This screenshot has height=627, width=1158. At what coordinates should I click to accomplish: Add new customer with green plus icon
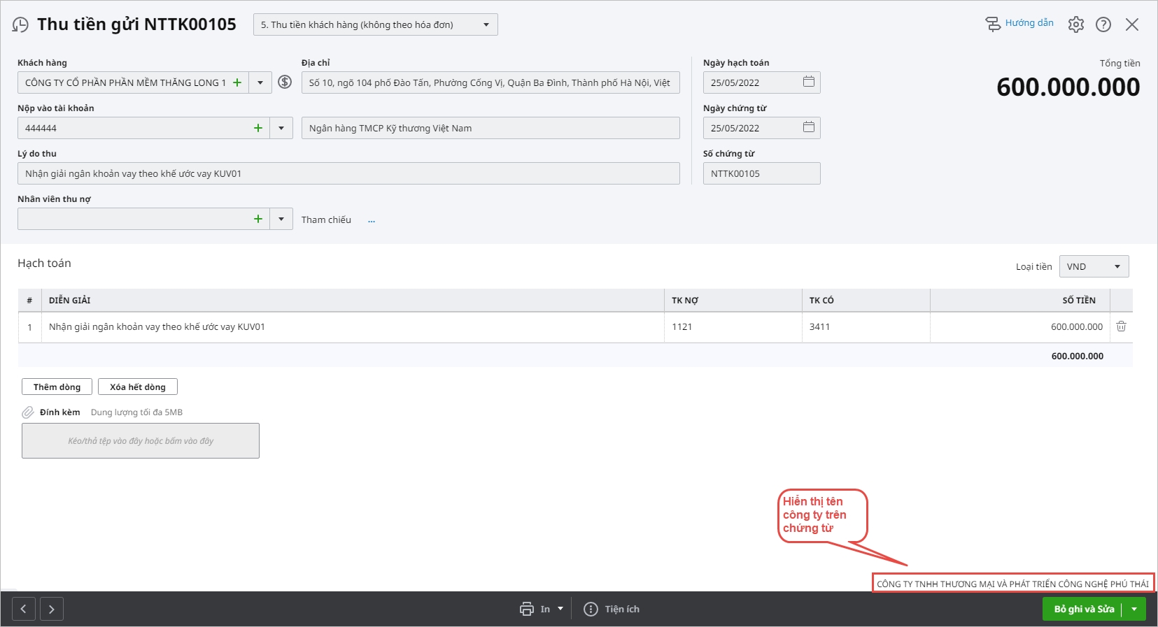click(x=237, y=82)
